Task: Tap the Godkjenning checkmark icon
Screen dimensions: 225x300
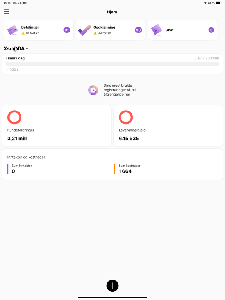Action: point(84,30)
